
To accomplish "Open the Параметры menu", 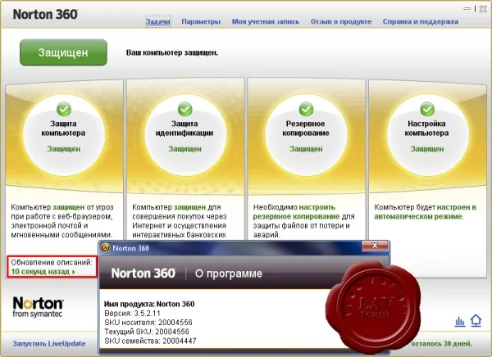I will 201,21.
